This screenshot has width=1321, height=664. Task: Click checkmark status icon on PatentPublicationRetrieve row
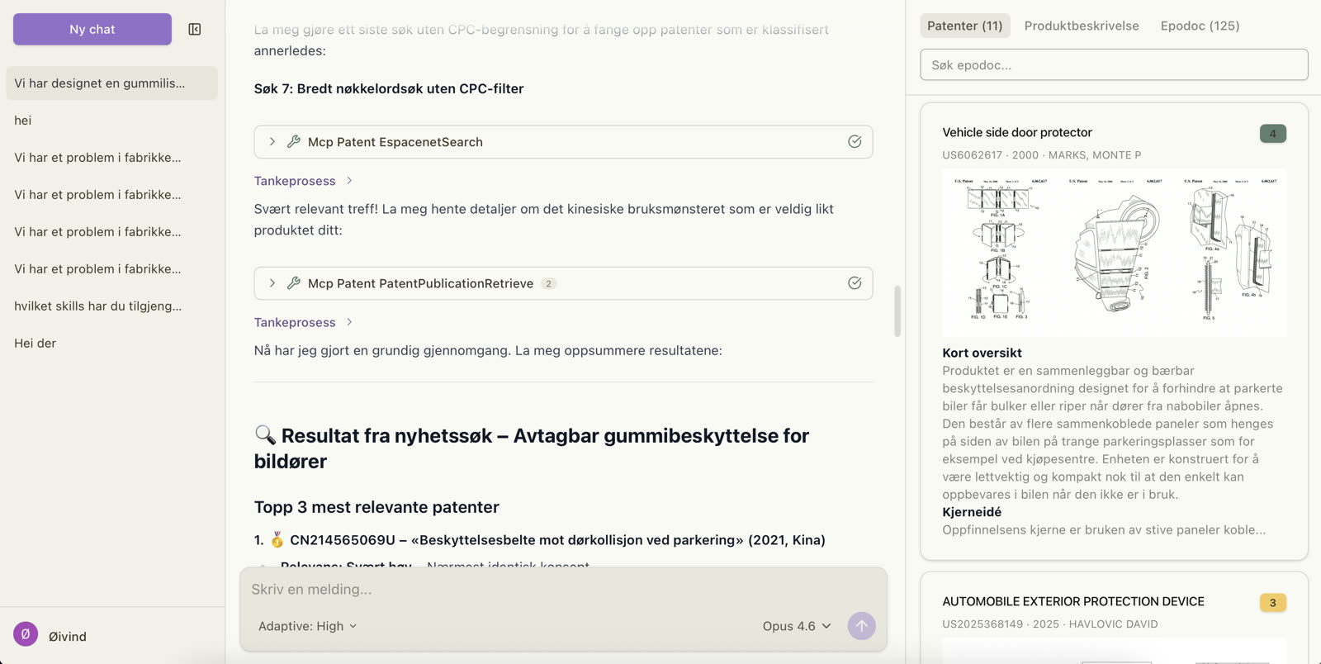tap(855, 283)
